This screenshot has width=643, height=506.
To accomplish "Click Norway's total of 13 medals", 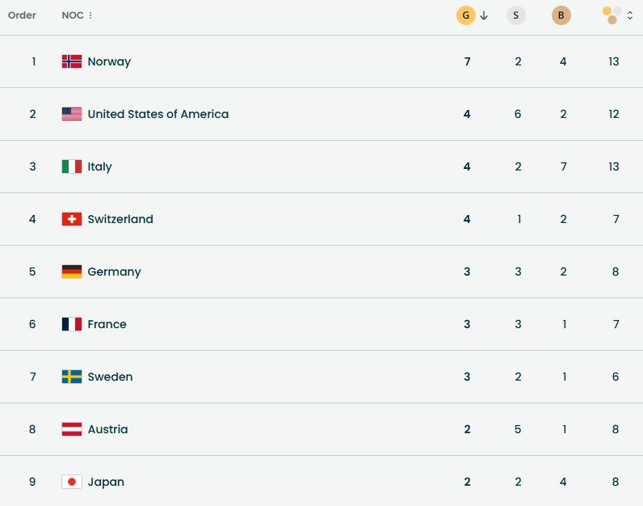I will coord(614,61).
